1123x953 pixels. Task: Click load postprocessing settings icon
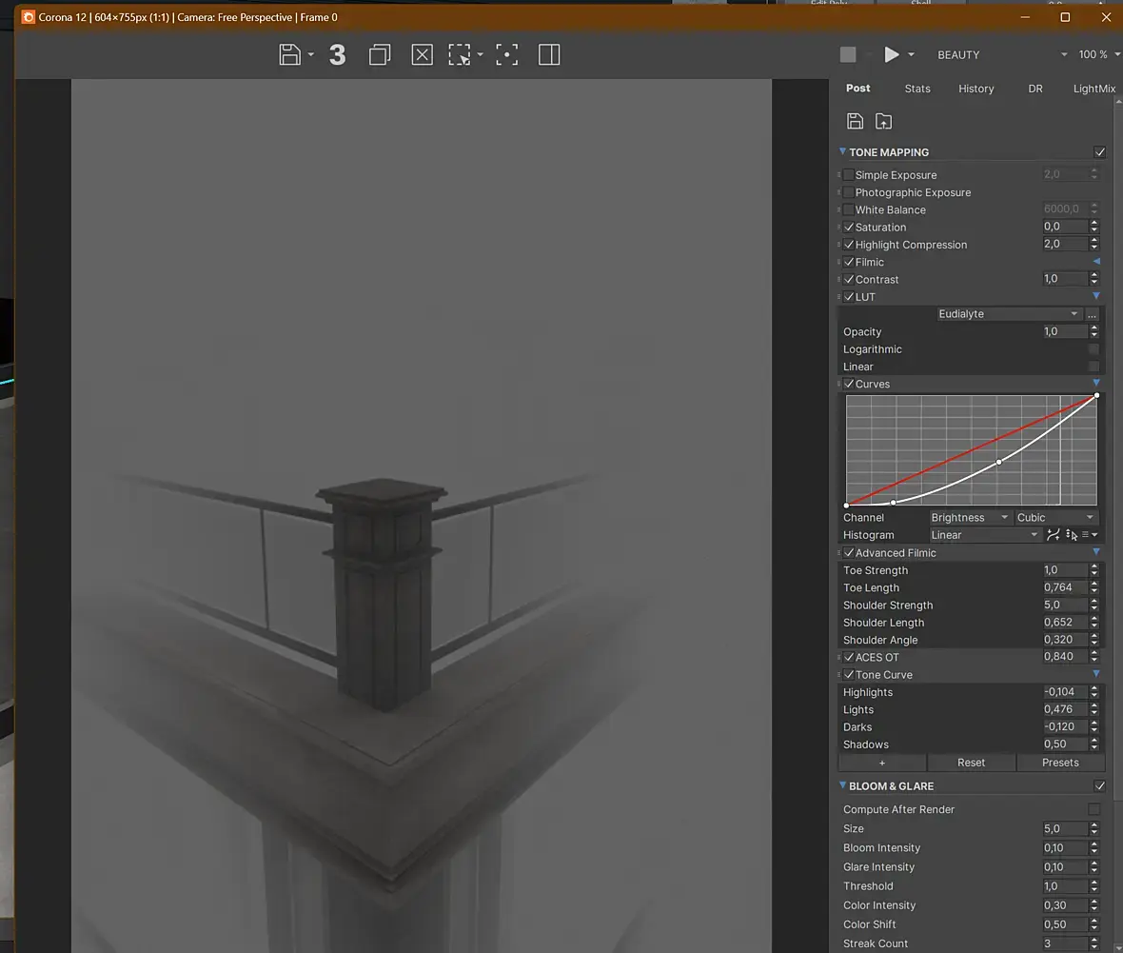884,121
